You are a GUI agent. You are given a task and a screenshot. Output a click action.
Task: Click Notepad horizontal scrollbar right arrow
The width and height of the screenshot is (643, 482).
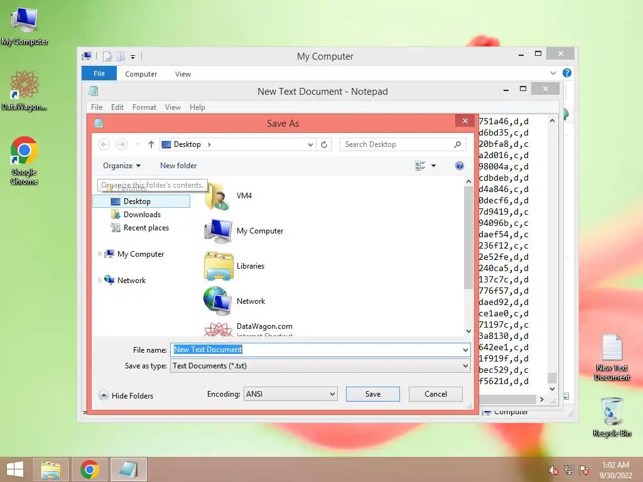tap(542, 399)
